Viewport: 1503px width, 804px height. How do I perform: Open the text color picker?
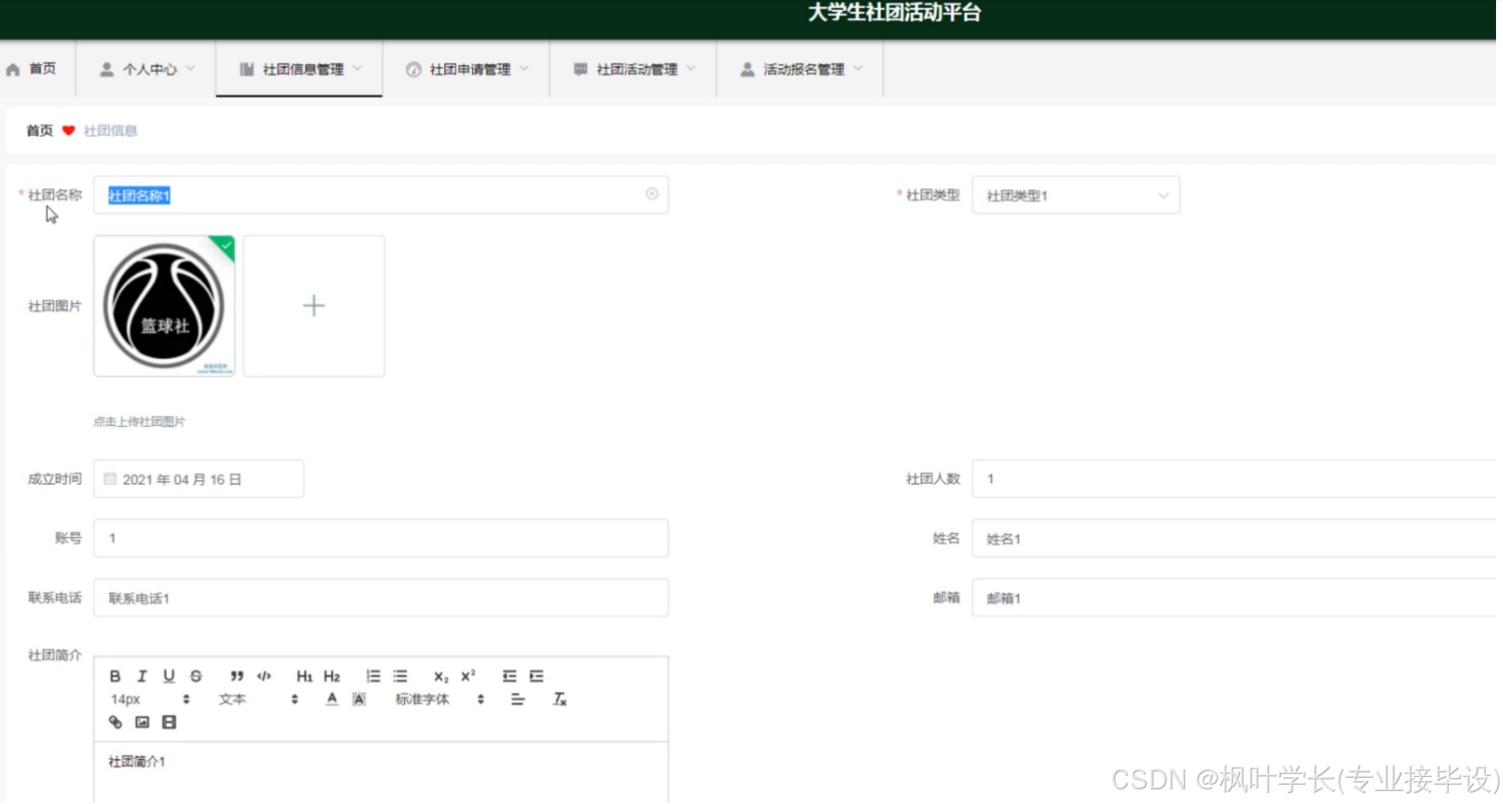coord(332,700)
